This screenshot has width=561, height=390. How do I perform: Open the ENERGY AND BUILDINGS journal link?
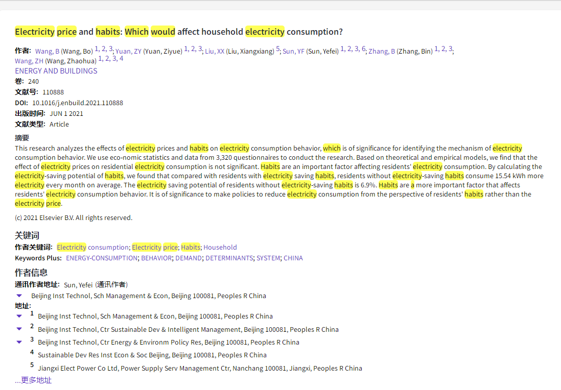(56, 71)
